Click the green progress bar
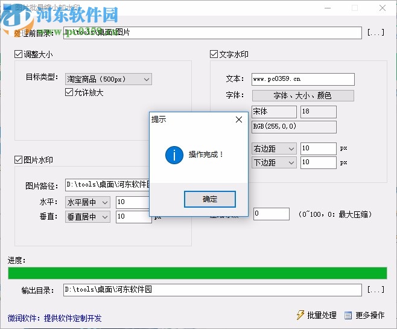This screenshot has width=397, height=329. click(x=197, y=273)
